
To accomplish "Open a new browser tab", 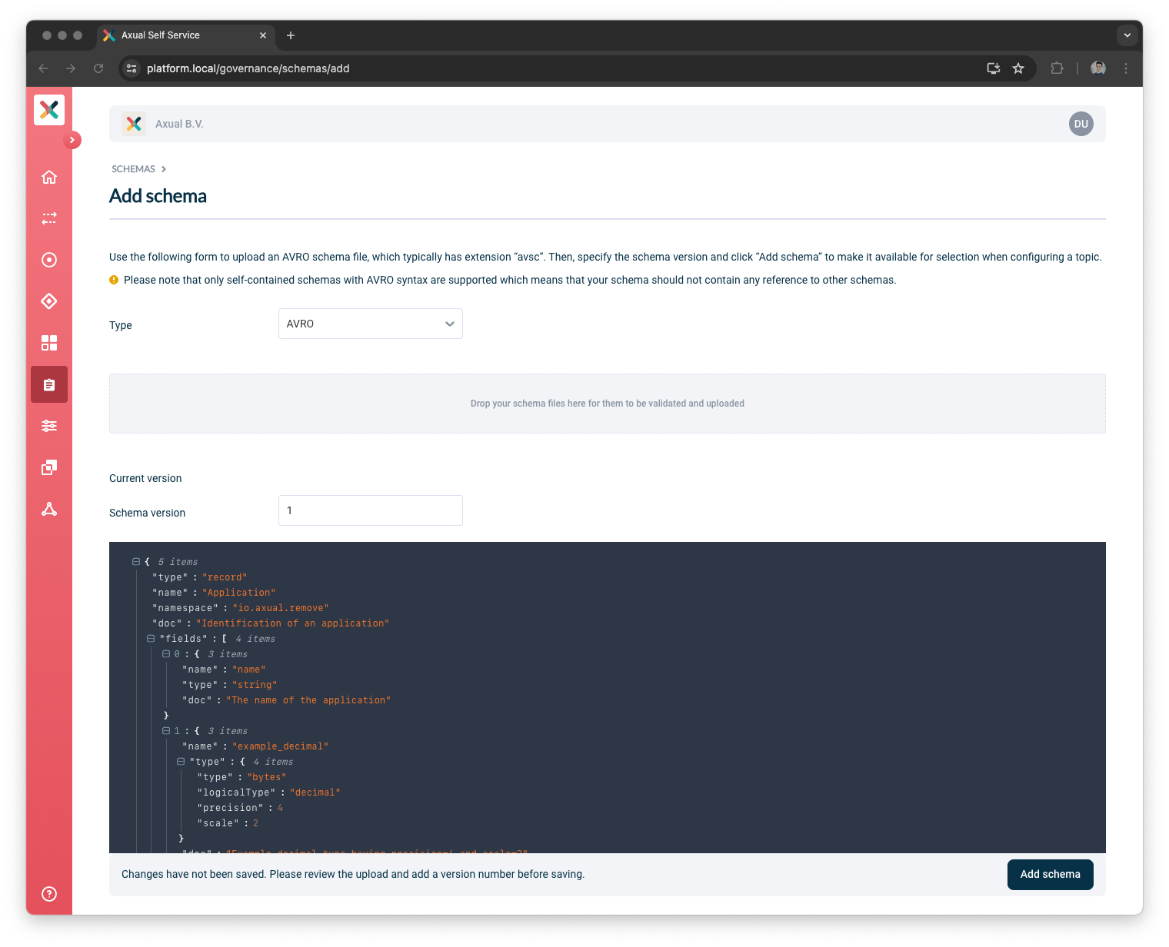I will tap(291, 35).
